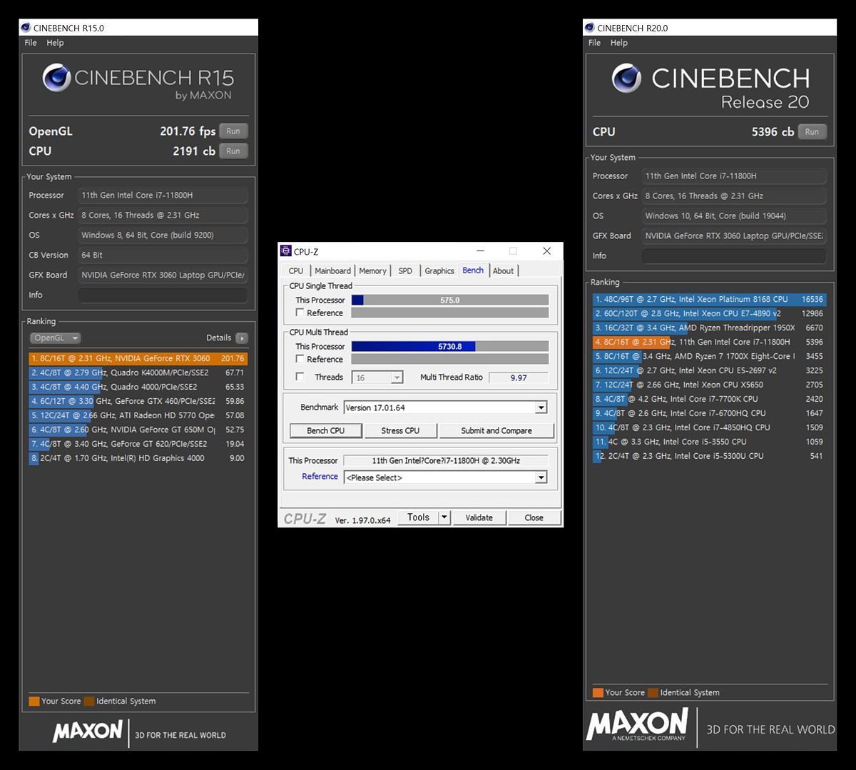The image size is (856, 770).
Task: Open the Tools dropdown arrow in CPU-Z
Action: pos(444,517)
